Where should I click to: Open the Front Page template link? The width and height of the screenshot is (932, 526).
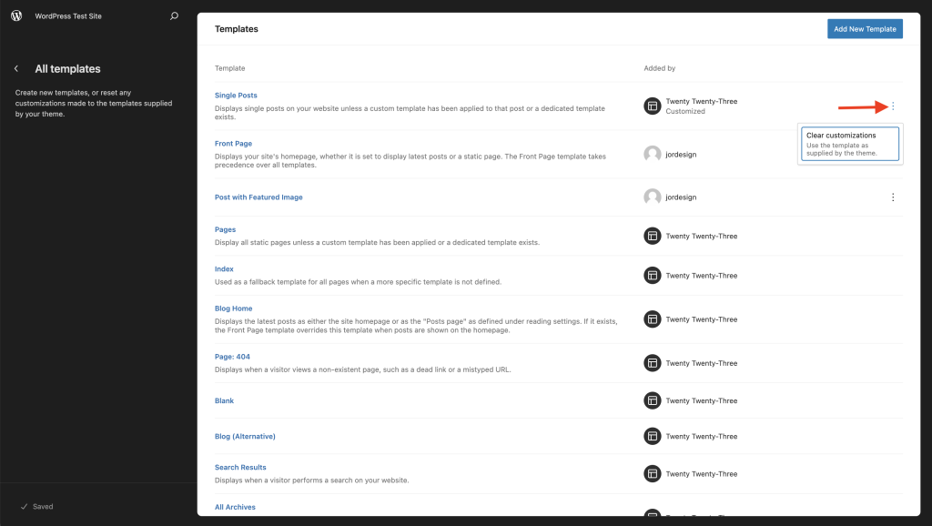pos(233,144)
